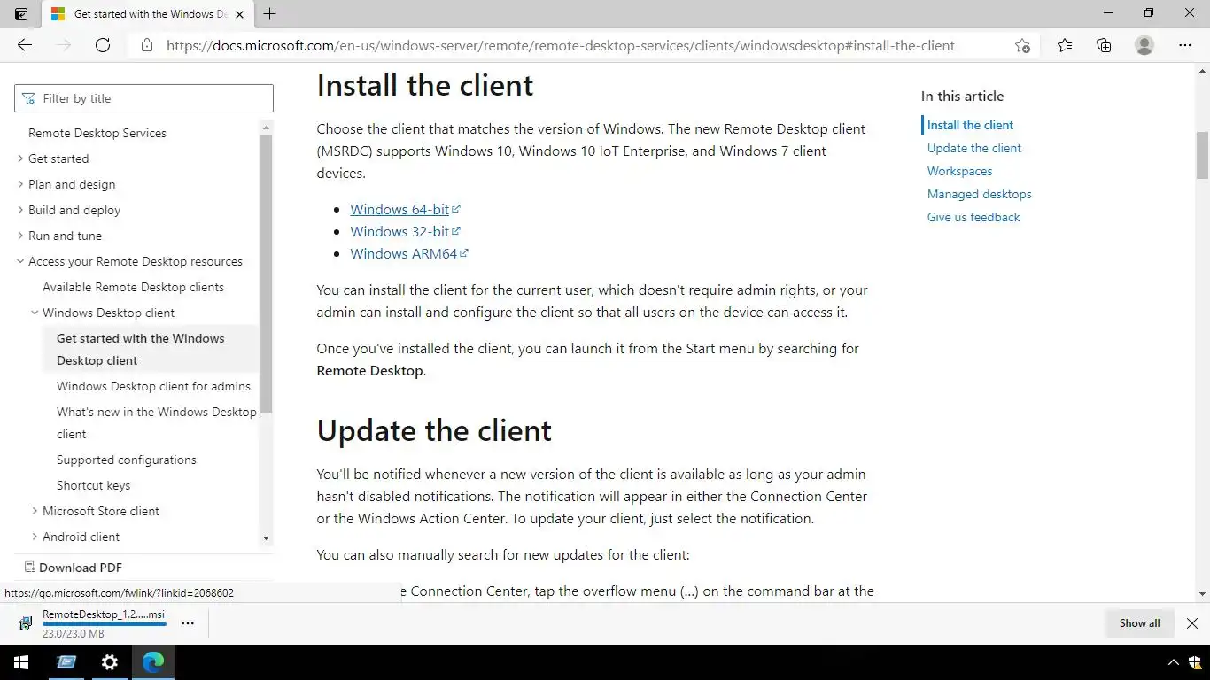Click page scrollbar down arrow
The image size is (1210, 680).
pos(1202,595)
